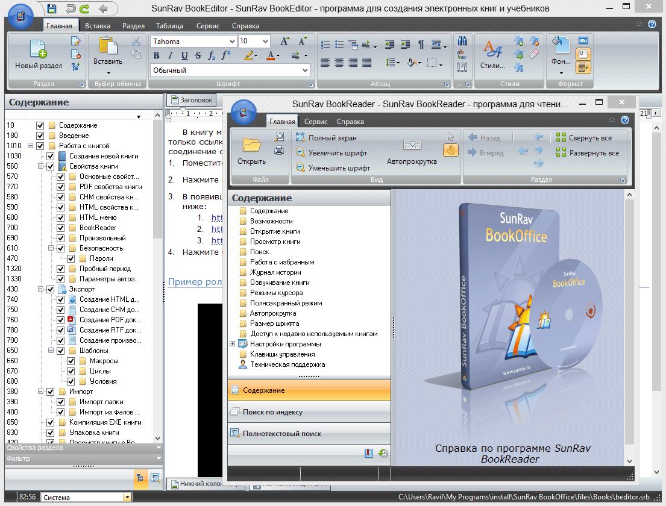Collapse the Работа с книгой tree node
666x506 pixels.
(30, 146)
